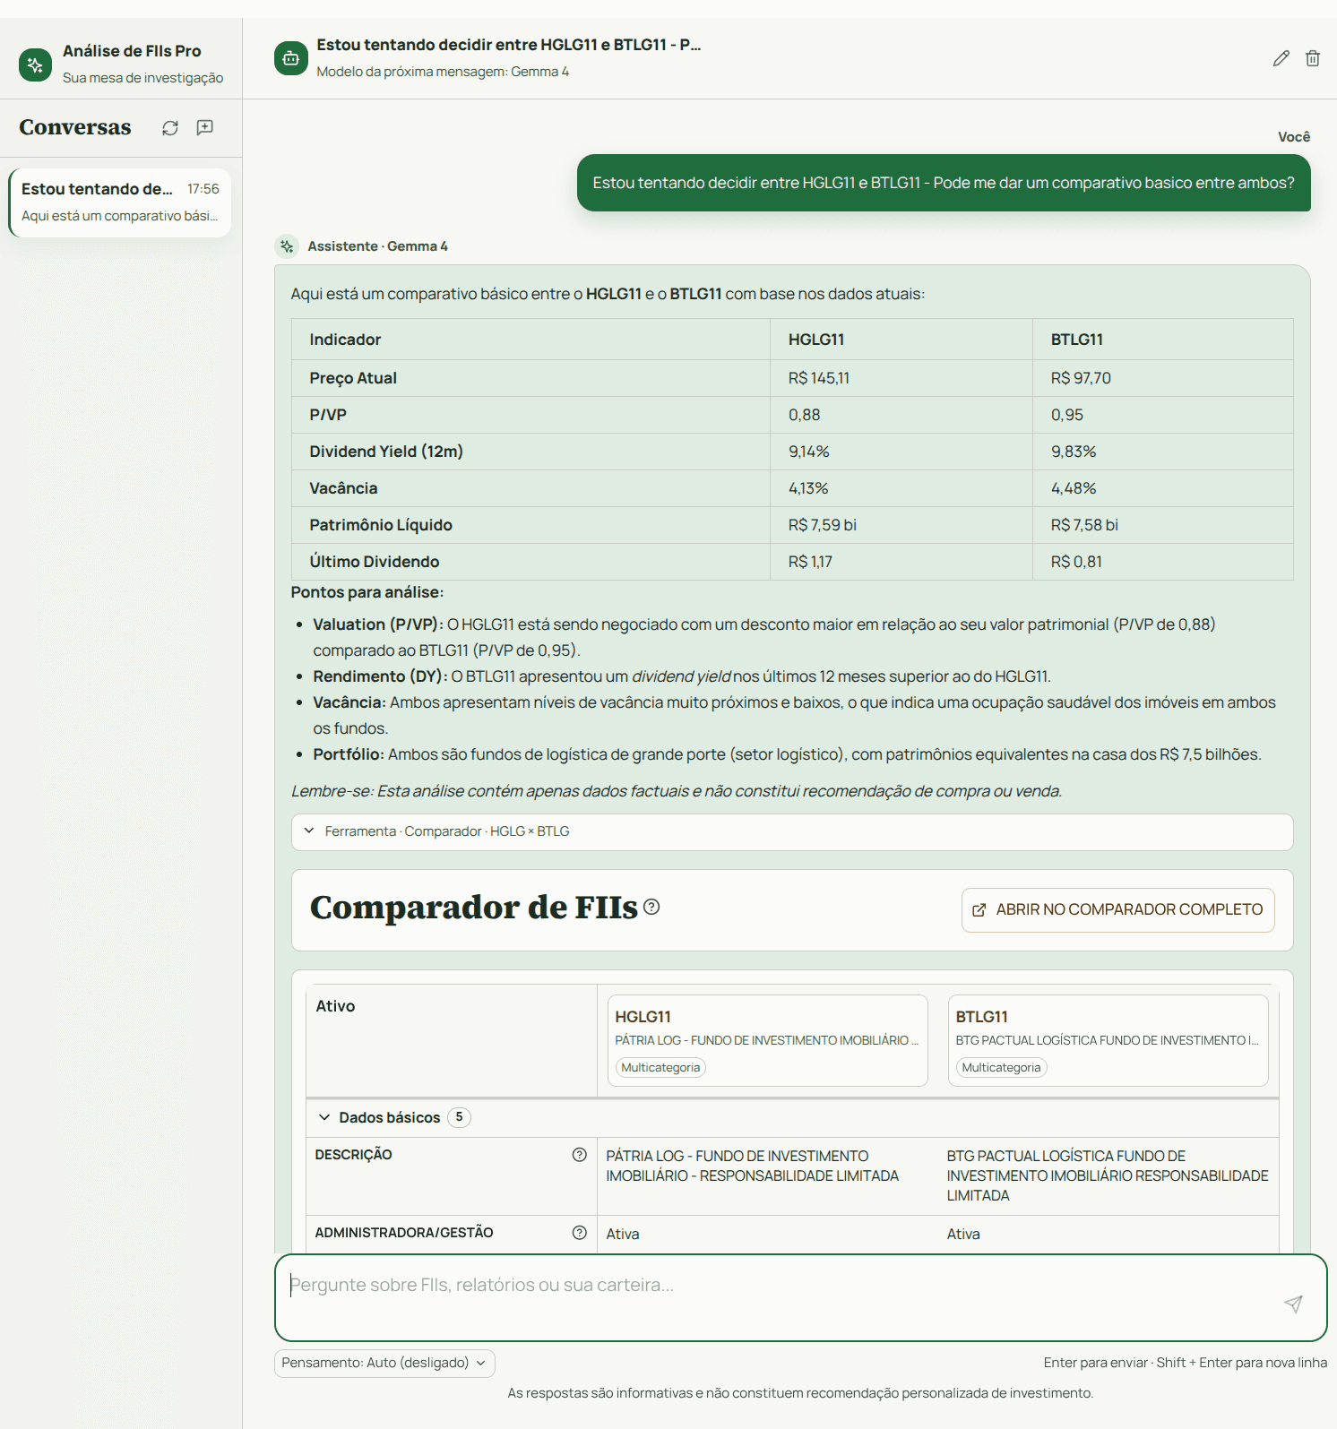1337x1429 pixels.
Task: Click Último Dividendo row label
Action: 375,562
